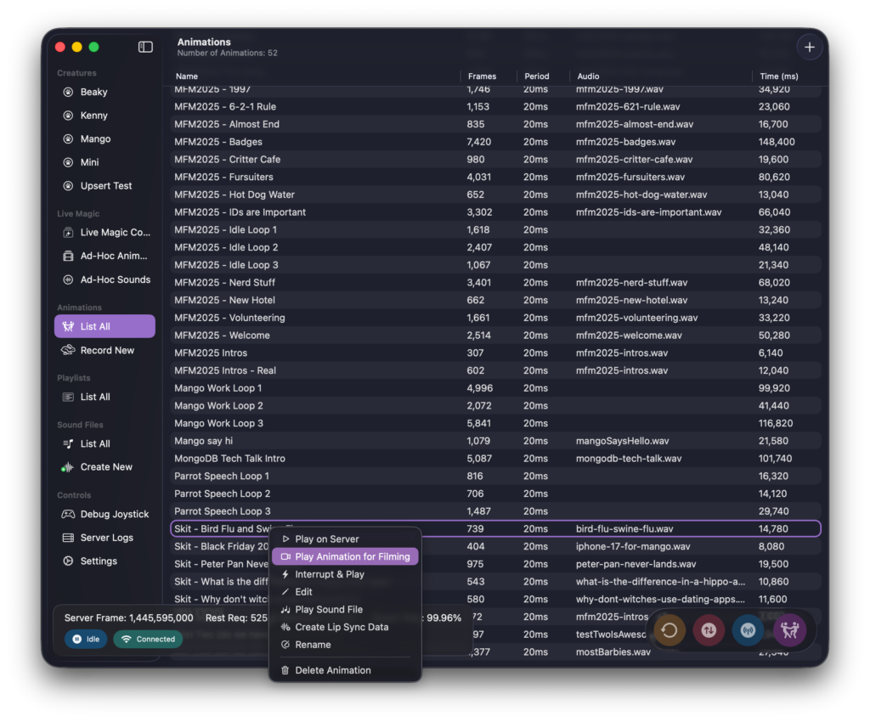Click the orange circular-arrow reset button
The width and height of the screenshot is (870, 722).
click(x=669, y=630)
